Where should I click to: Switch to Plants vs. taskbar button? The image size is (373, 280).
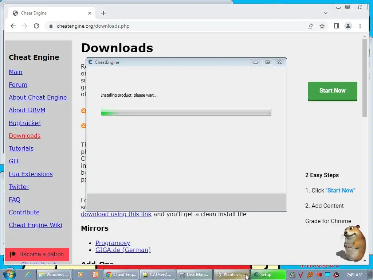click(x=231, y=275)
